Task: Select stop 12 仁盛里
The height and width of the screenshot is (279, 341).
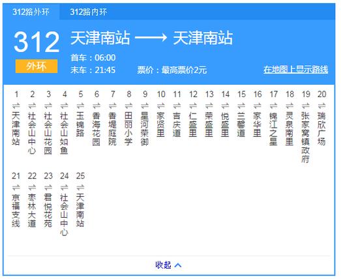Action: tap(193, 124)
